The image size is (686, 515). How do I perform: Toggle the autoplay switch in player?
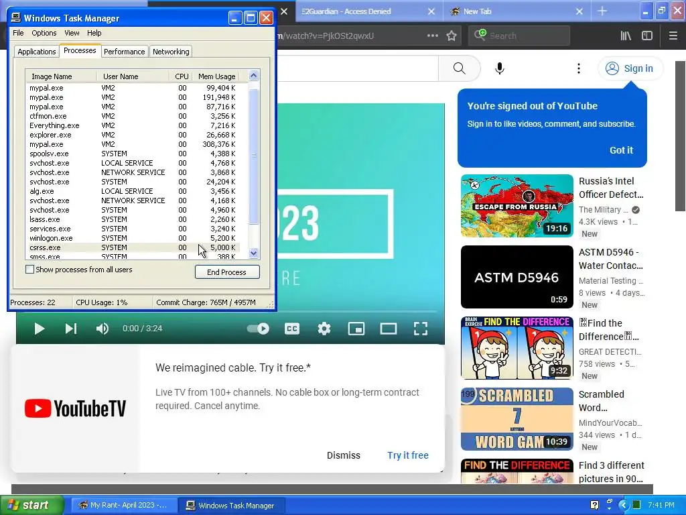click(258, 329)
